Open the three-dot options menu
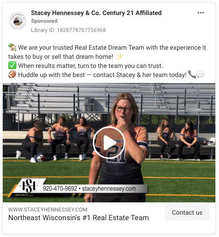The width and height of the screenshot is (219, 237). tap(201, 13)
